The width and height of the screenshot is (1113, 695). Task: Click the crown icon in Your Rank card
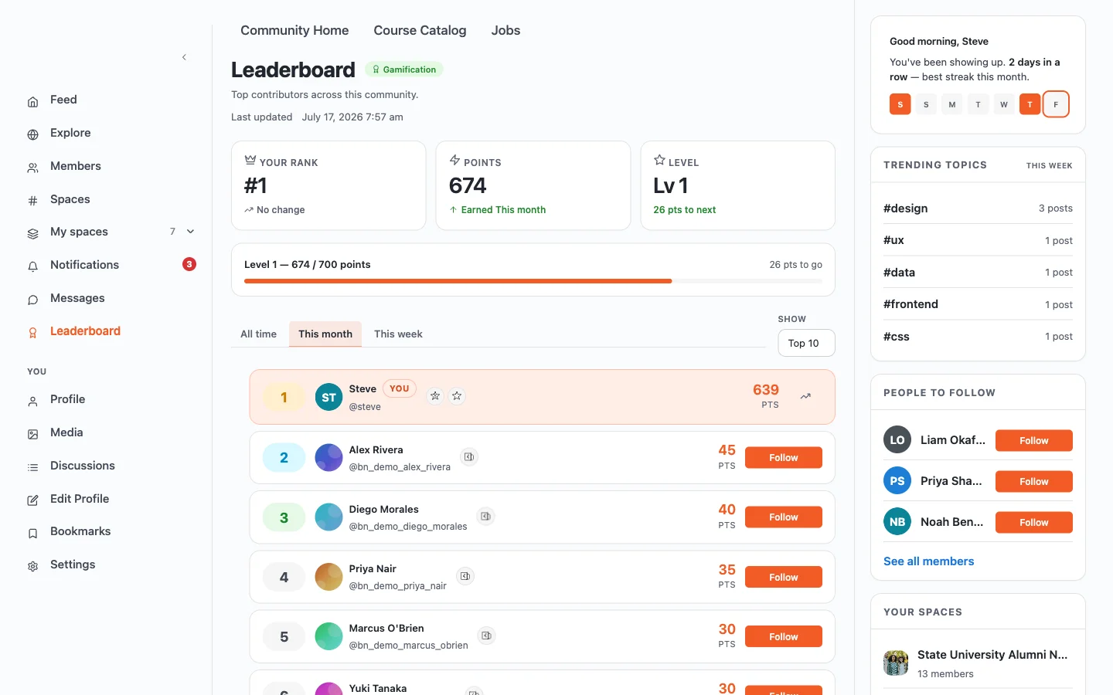pyautogui.click(x=250, y=161)
